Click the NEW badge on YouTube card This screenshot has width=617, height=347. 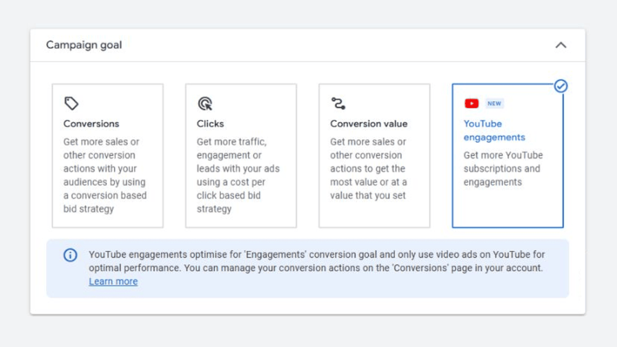pos(494,104)
